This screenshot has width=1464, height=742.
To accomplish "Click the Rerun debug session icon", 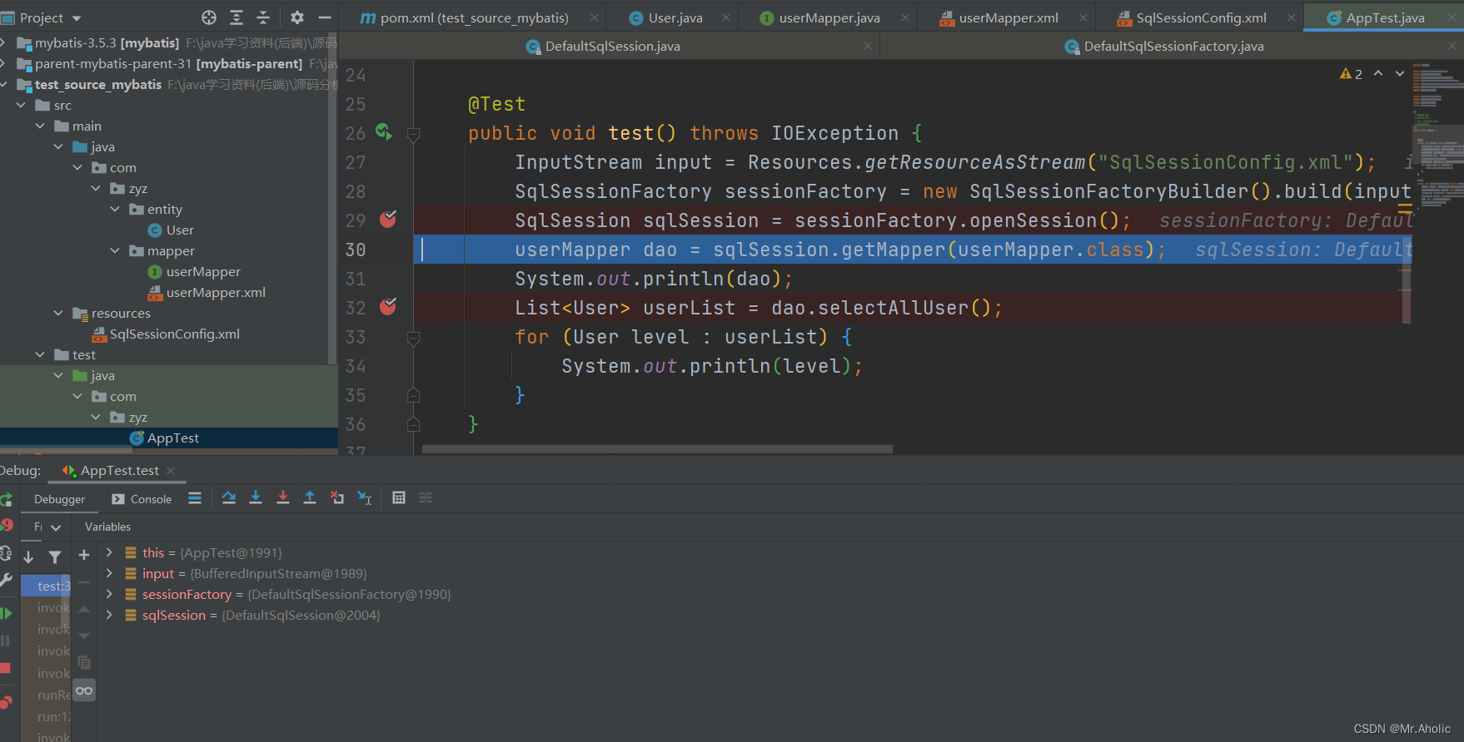I will [6, 499].
